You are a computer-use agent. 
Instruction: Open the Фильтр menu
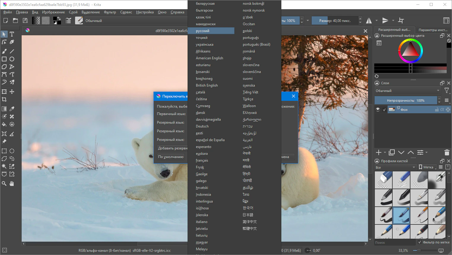(x=110, y=12)
